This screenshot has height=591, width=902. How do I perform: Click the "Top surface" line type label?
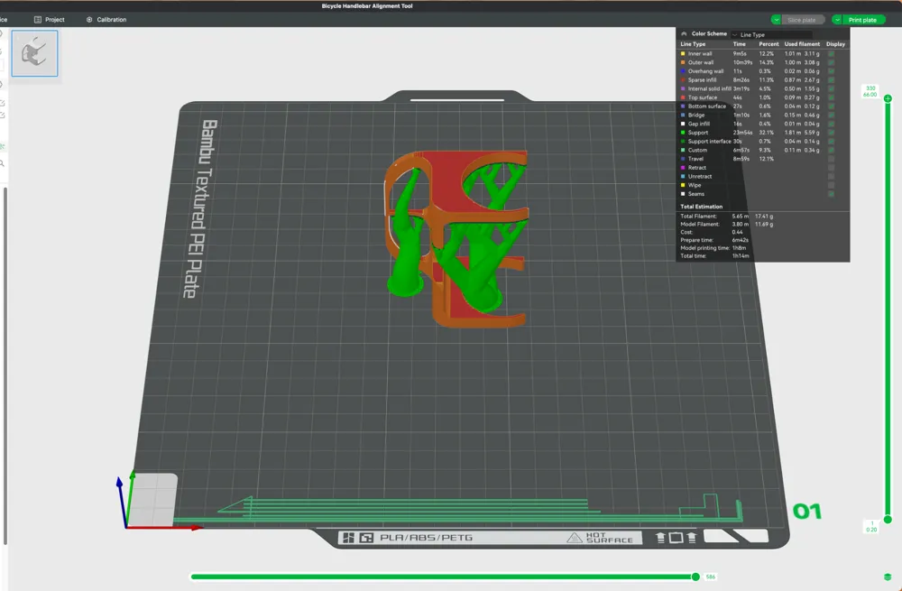tap(703, 97)
